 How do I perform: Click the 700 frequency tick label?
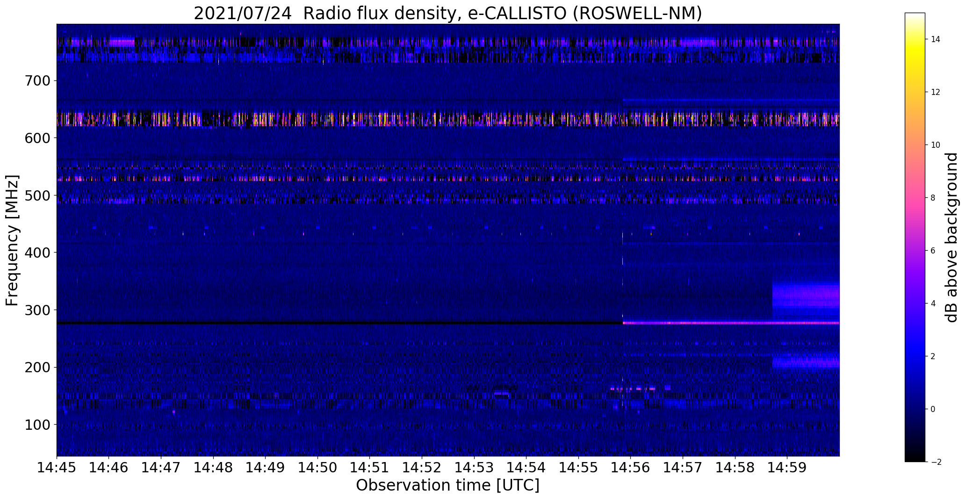point(37,81)
